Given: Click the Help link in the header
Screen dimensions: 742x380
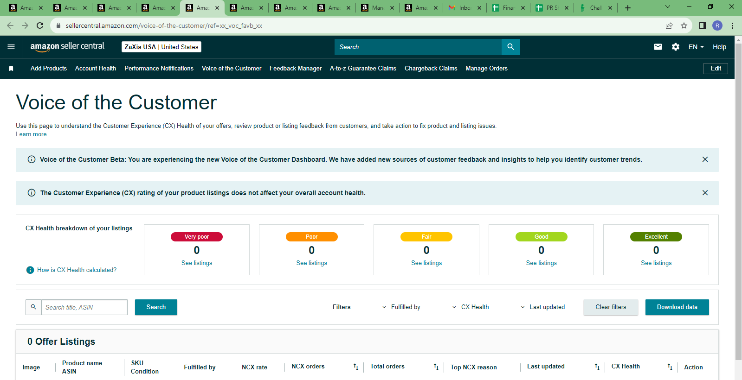Looking at the screenshot, I should coord(719,47).
